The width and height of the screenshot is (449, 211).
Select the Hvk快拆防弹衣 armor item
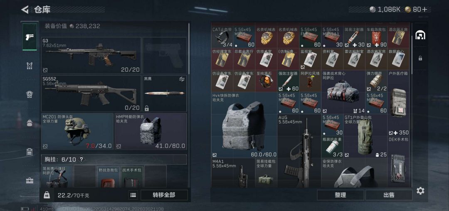click(x=244, y=125)
